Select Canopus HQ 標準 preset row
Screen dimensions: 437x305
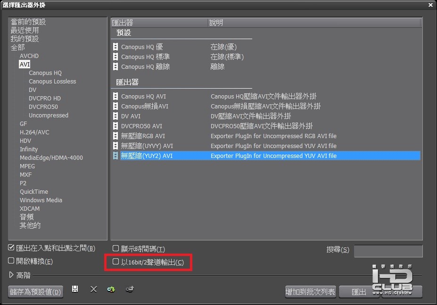click(x=266, y=57)
